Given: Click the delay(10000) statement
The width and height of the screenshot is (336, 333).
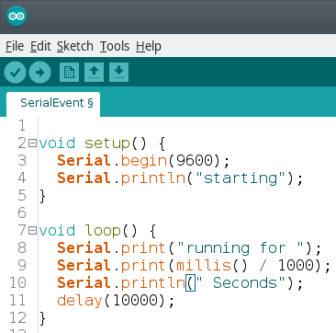Looking at the screenshot, I should [116, 301].
